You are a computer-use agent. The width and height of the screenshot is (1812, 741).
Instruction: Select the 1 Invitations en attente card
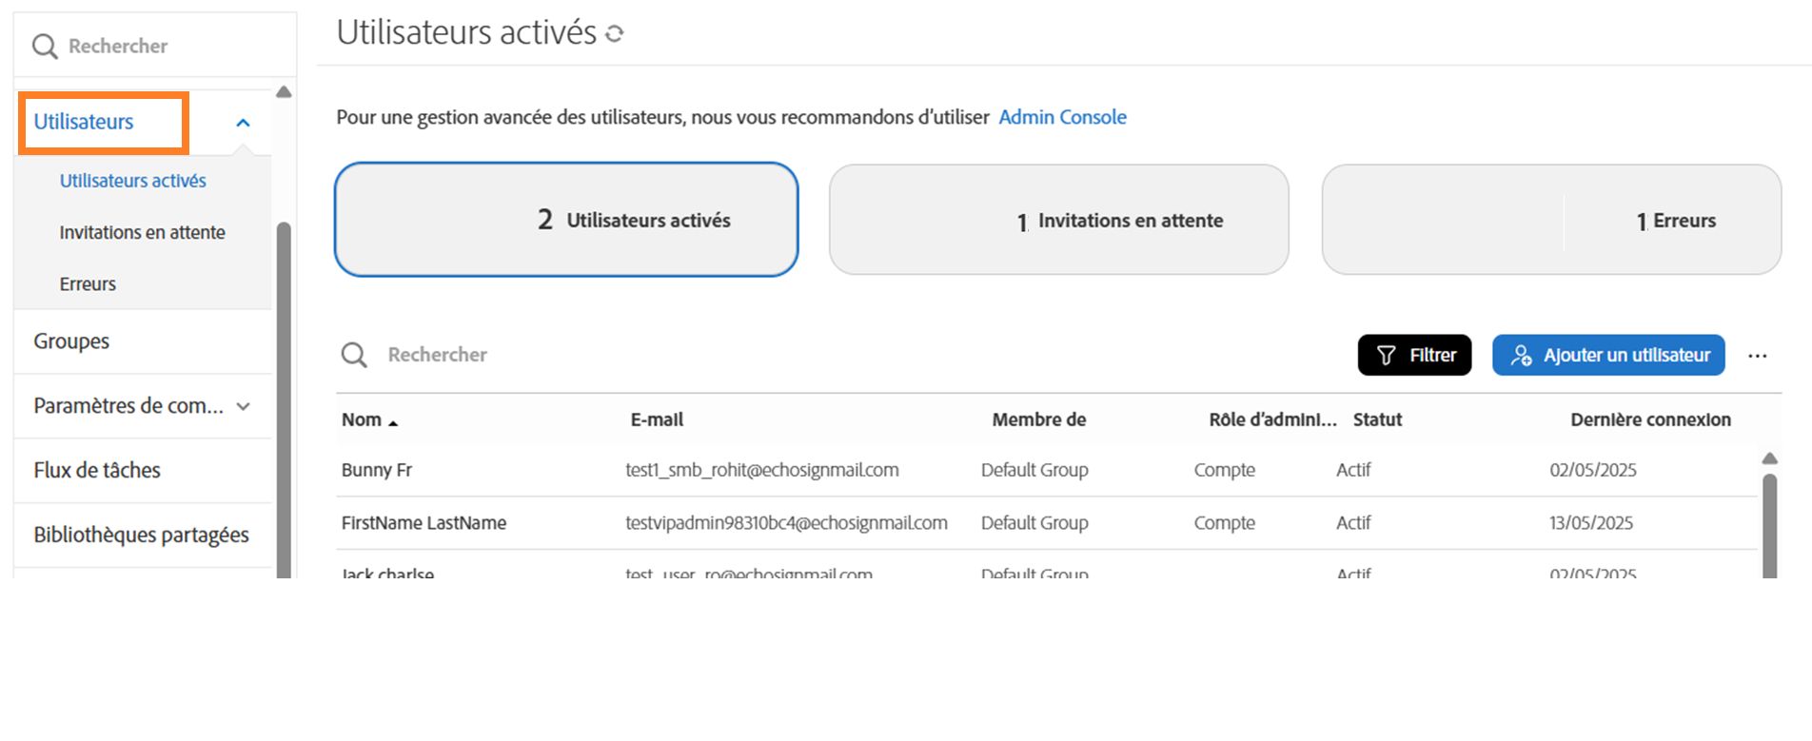pos(1058,220)
